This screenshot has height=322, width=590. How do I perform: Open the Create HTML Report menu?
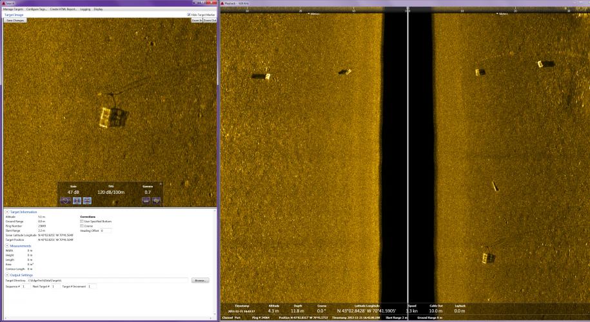pos(63,10)
